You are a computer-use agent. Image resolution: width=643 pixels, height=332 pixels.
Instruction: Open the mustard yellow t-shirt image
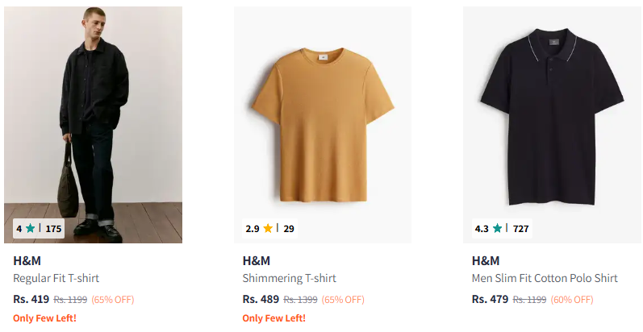322,121
